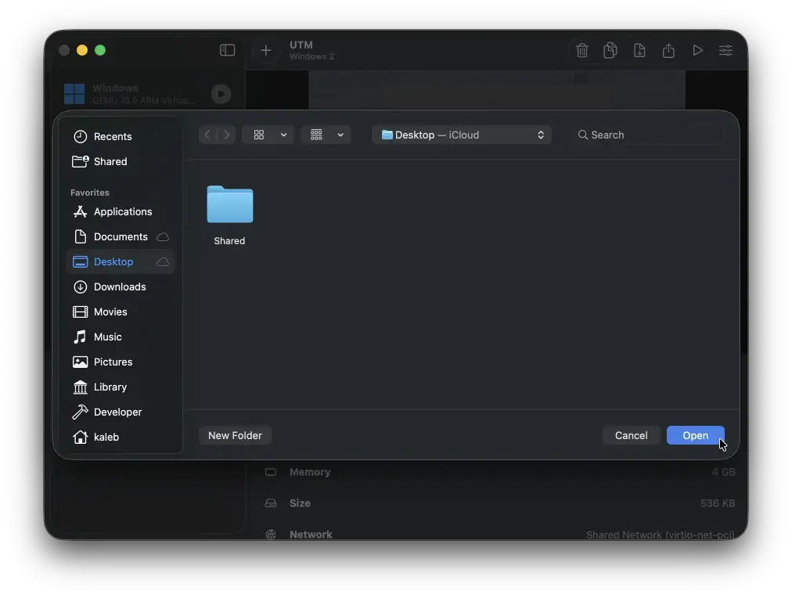This screenshot has width=792, height=598.
Task: Click the clone icon in UTM toolbar
Action: click(610, 50)
